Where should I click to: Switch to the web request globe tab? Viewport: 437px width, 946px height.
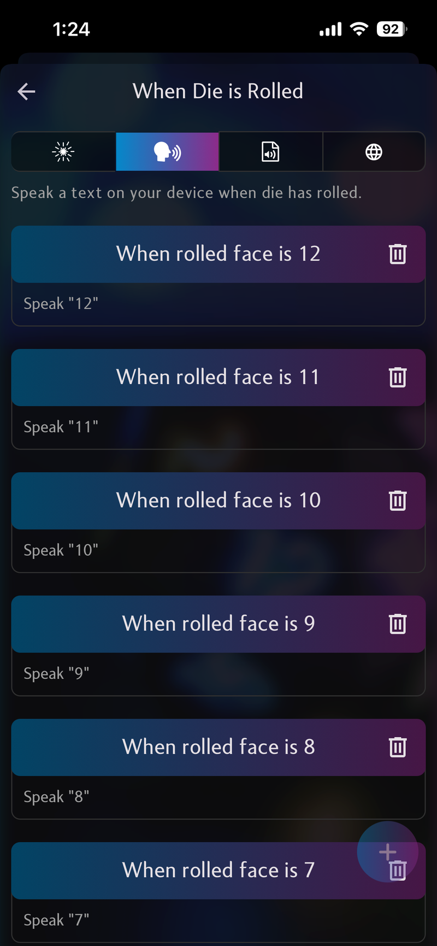(x=374, y=152)
